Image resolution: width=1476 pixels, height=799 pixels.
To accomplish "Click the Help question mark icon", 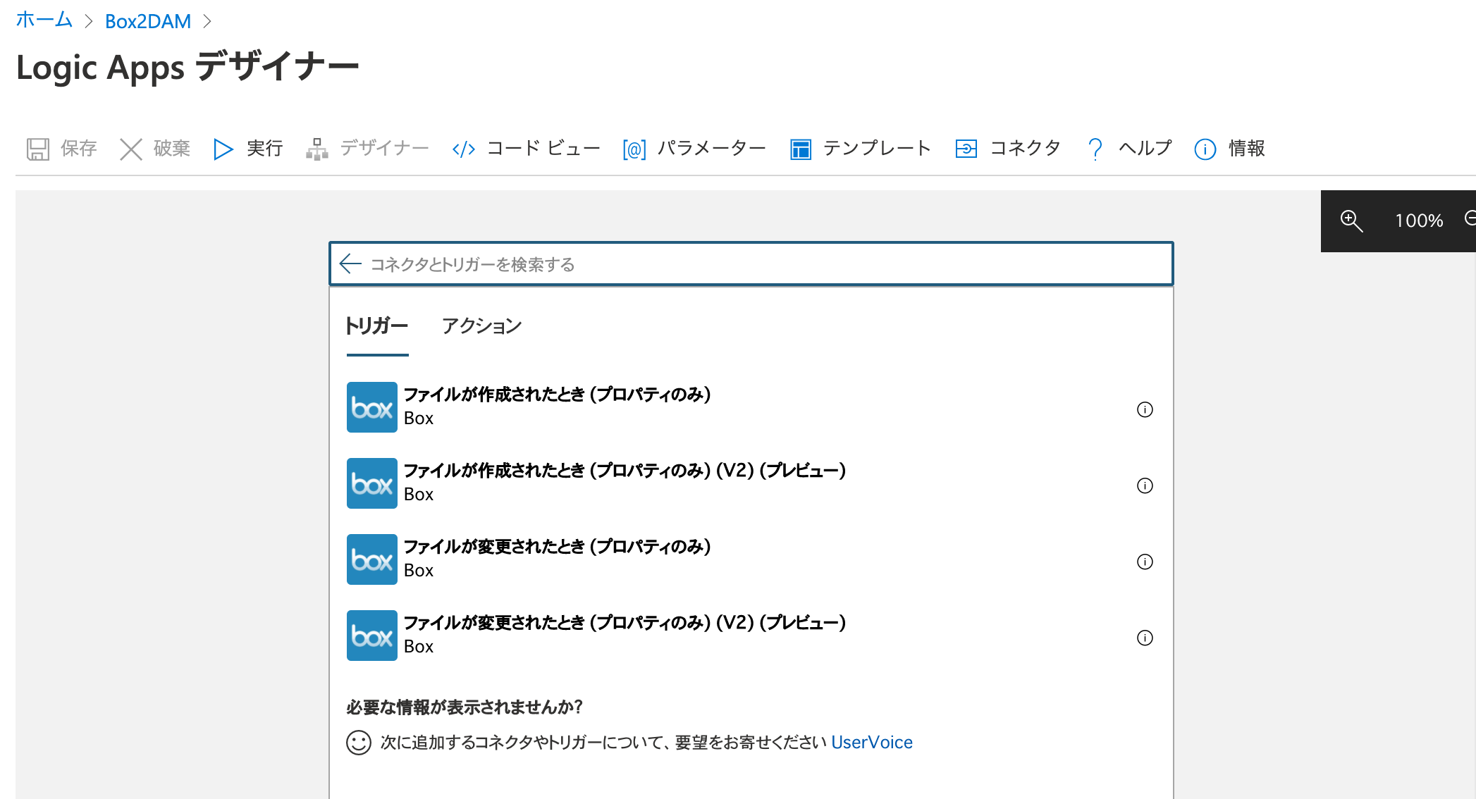I will pos(1095,149).
